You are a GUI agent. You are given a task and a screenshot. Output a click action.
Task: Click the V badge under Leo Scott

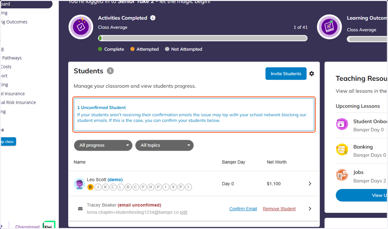[173, 187]
